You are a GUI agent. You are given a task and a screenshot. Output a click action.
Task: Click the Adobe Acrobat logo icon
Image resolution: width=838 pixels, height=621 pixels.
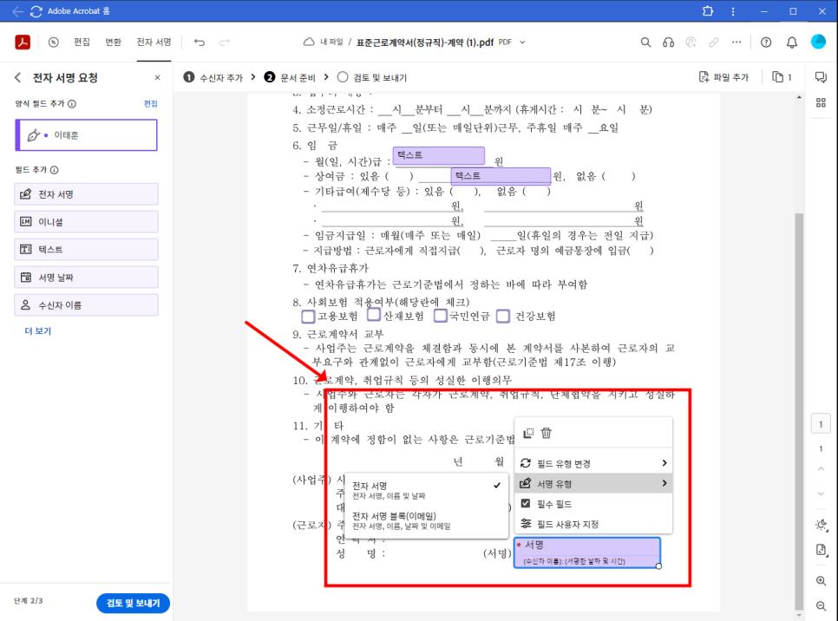coord(23,42)
